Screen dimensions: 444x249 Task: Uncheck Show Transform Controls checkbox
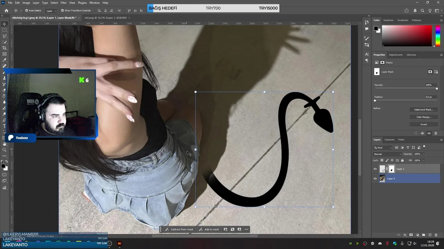pyautogui.click(x=62, y=10)
